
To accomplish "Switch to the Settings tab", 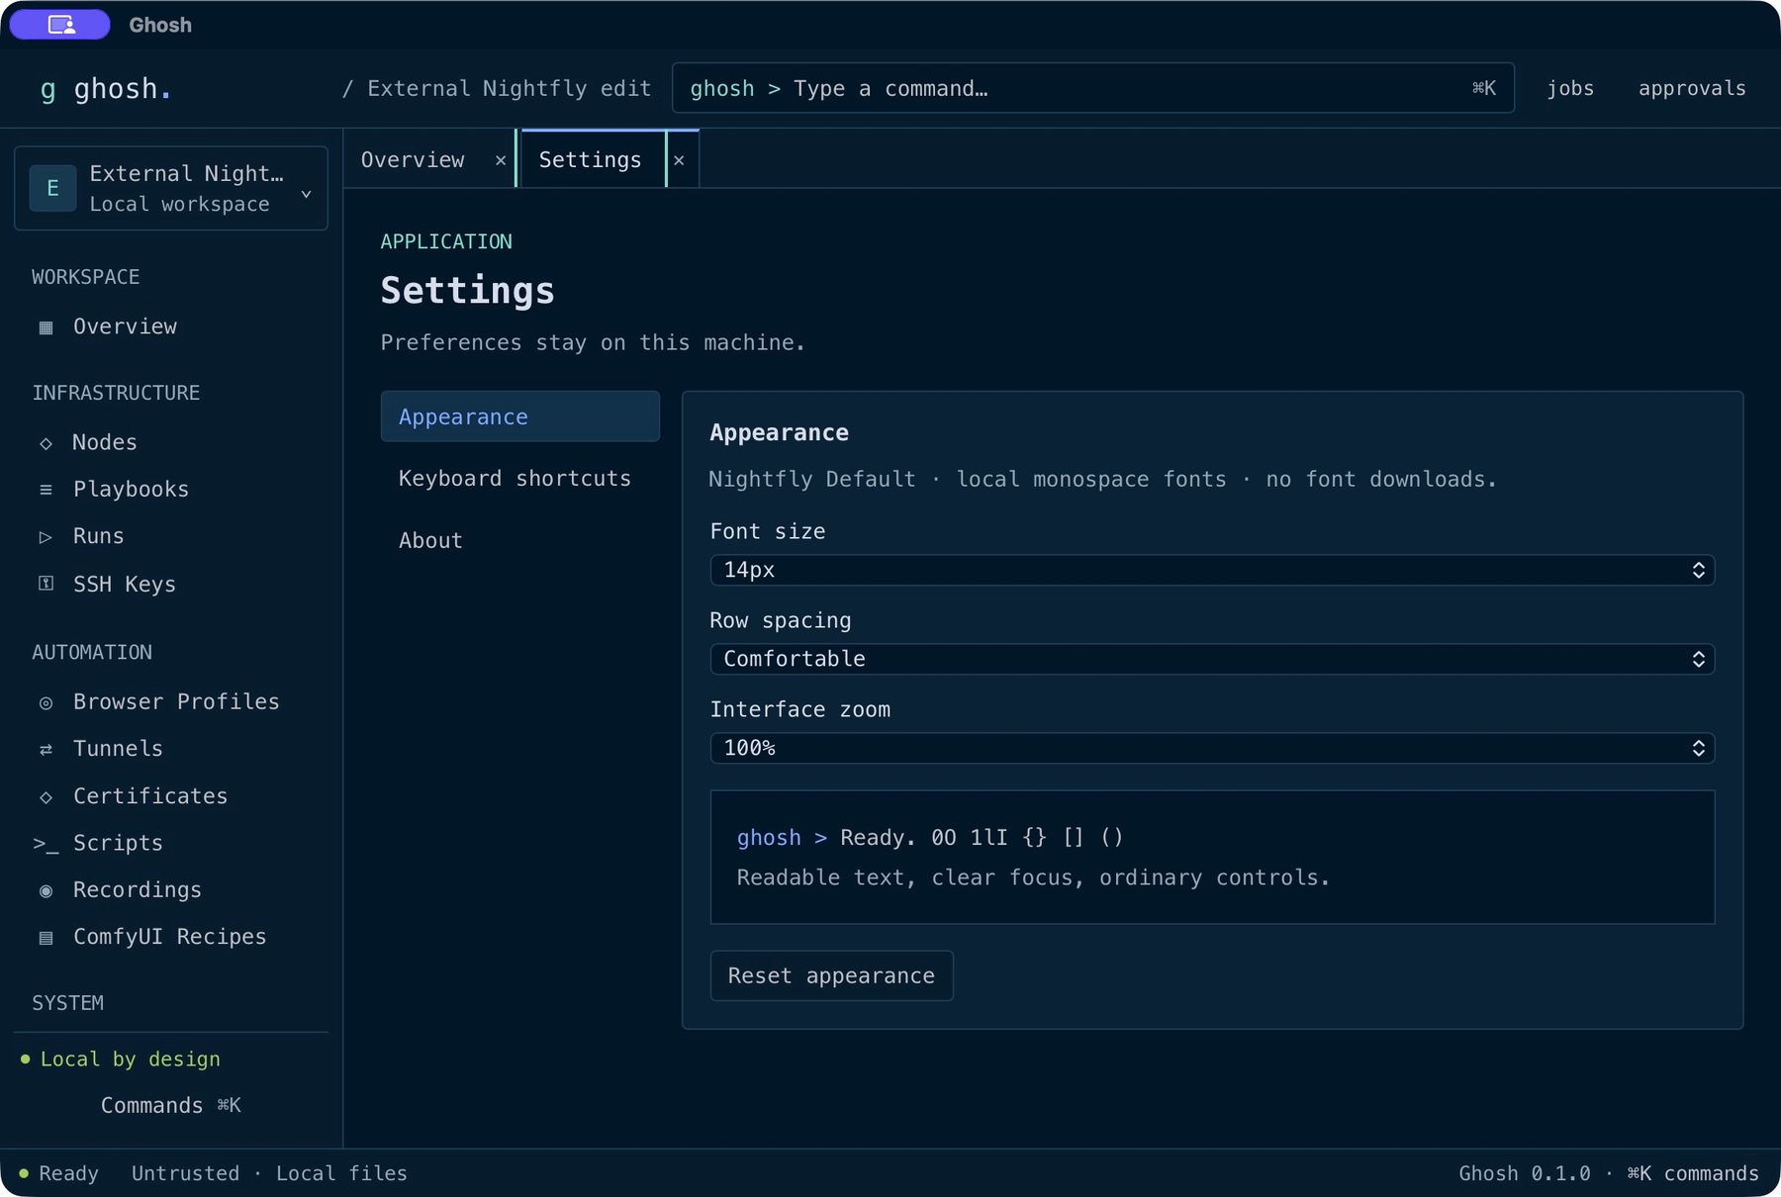I will [591, 160].
